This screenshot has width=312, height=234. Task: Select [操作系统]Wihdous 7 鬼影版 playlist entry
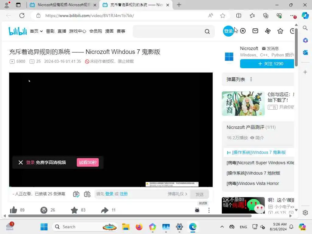point(259,152)
